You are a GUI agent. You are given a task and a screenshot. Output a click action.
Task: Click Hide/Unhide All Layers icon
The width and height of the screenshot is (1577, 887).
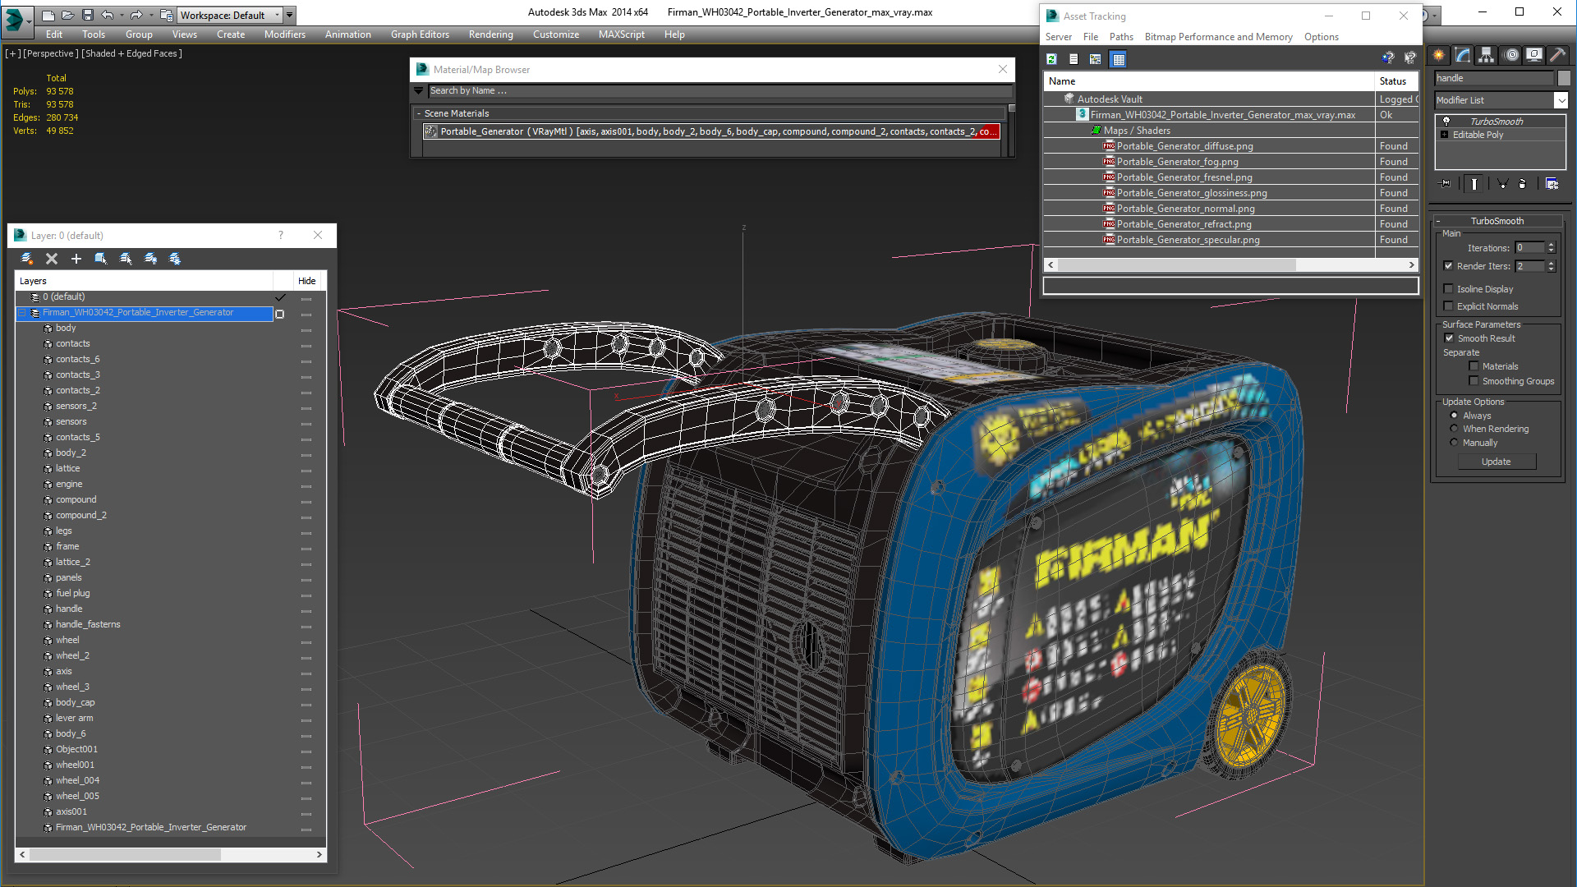tap(150, 259)
